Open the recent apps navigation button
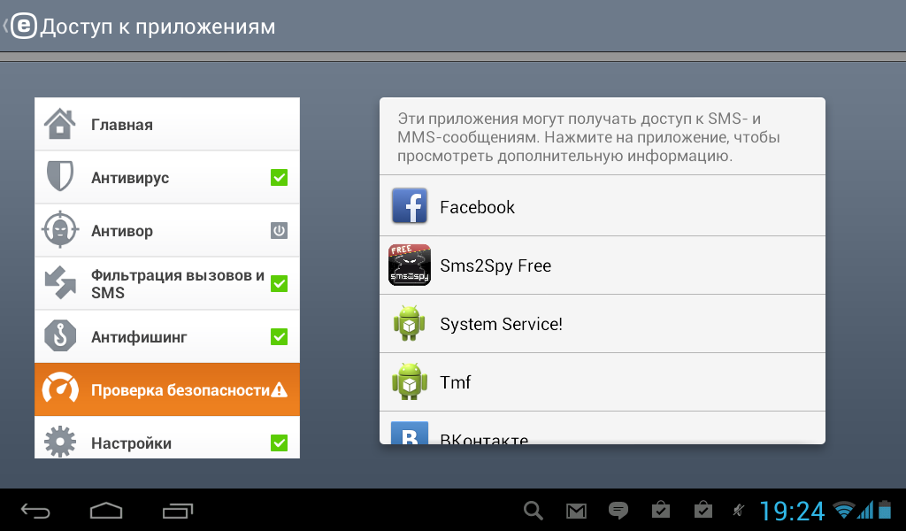The image size is (906, 531). (177, 511)
